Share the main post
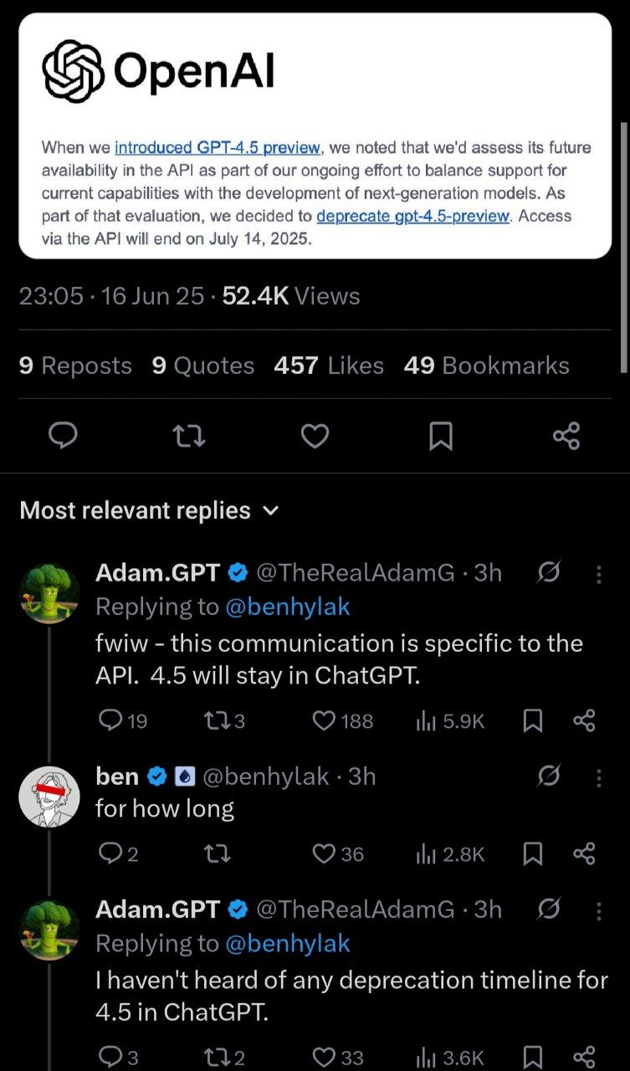This screenshot has height=1071, width=630. tap(566, 436)
